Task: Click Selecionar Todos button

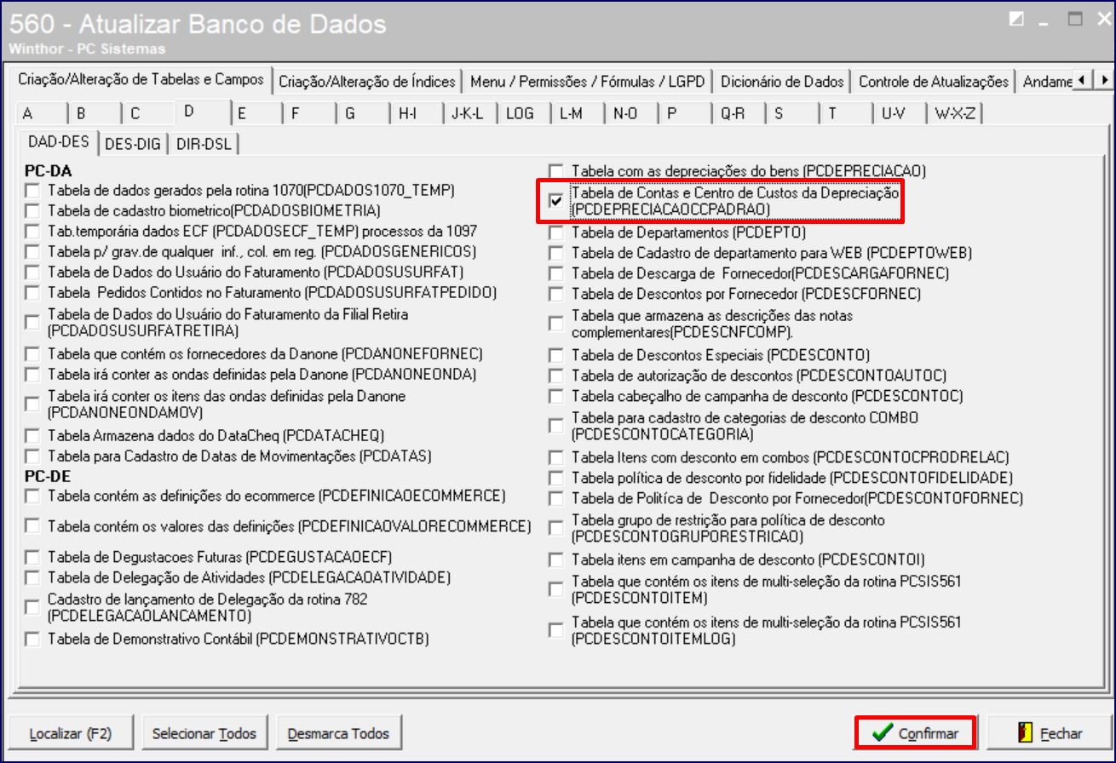Action: [204, 733]
